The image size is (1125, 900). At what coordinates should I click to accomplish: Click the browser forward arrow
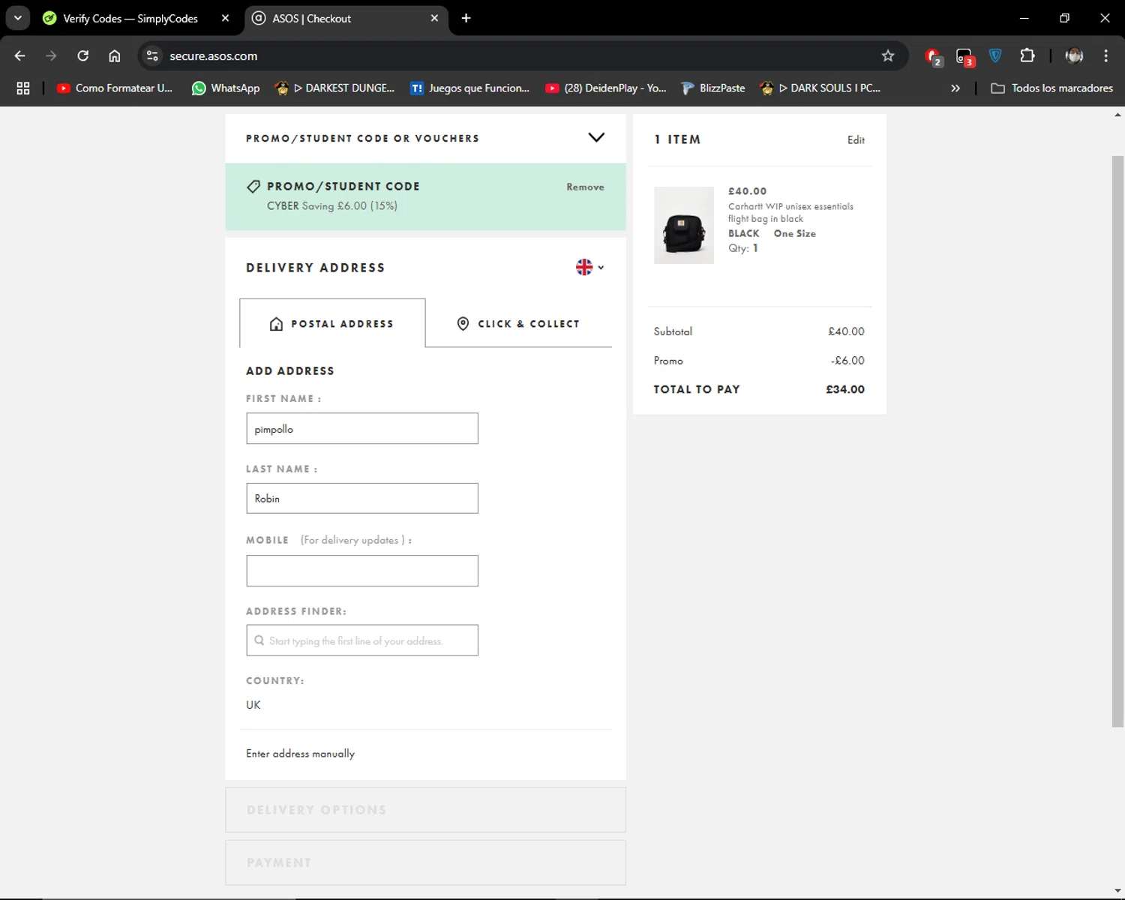[x=51, y=55]
